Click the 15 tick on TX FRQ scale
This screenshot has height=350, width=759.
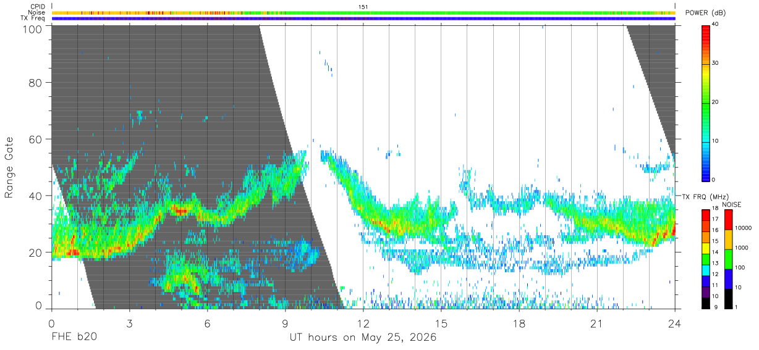[x=716, y=241]
